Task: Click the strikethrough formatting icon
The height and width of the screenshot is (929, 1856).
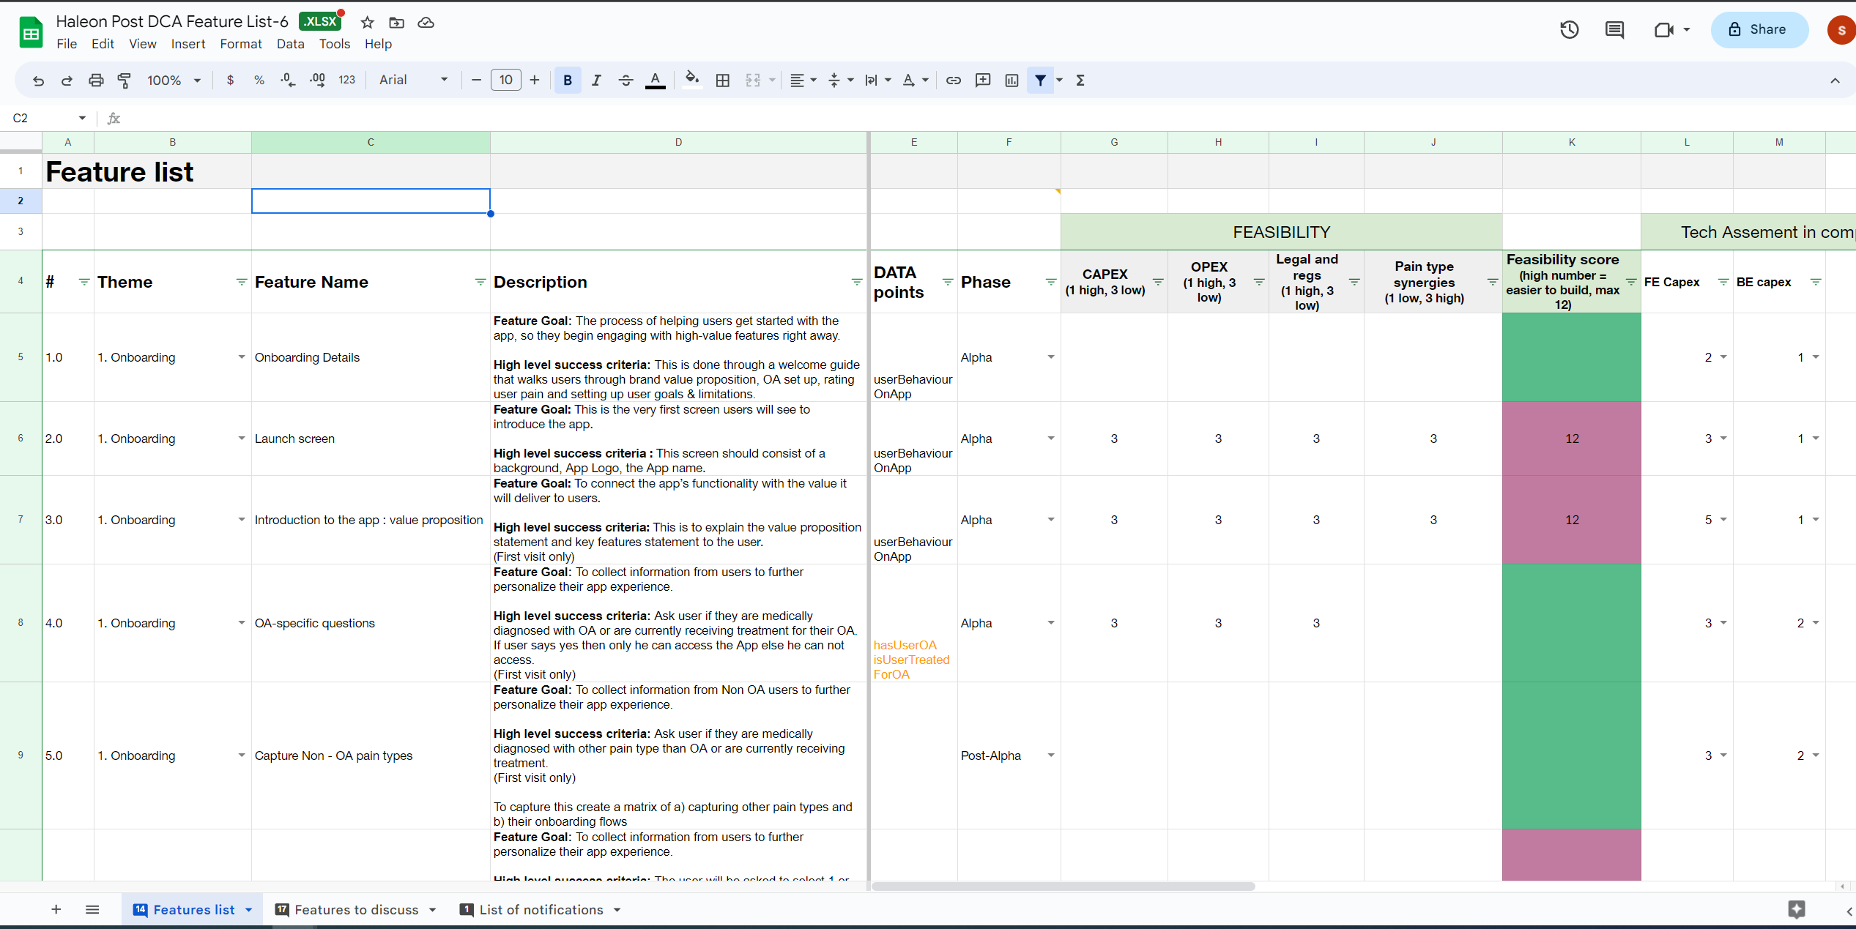Action: click(x=626, y=81)
